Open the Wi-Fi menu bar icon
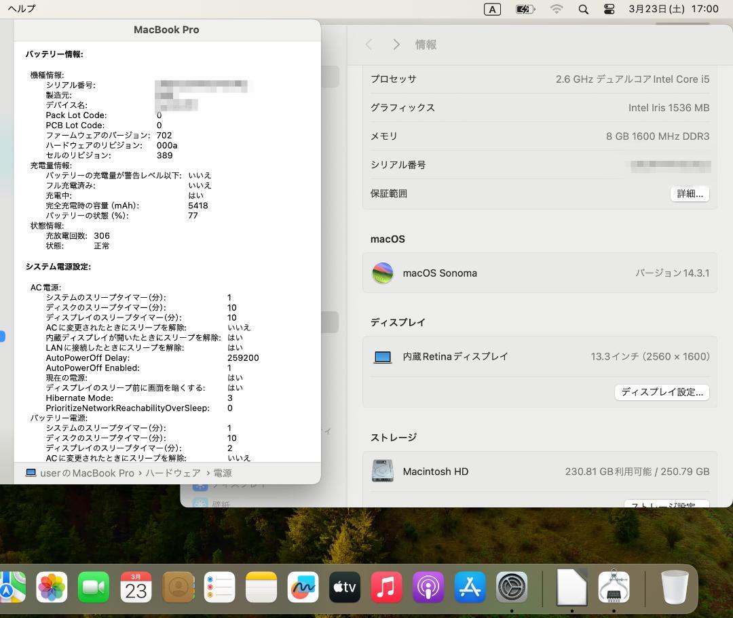The height and width of the screenshot is (618, 733). [557, 9]
